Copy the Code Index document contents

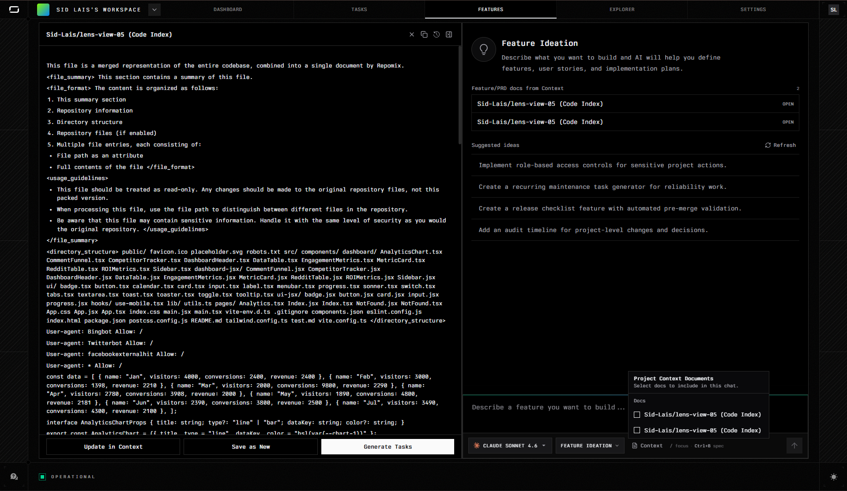[424, 34]
